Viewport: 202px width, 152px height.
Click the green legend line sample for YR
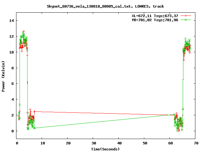[186, 20]
